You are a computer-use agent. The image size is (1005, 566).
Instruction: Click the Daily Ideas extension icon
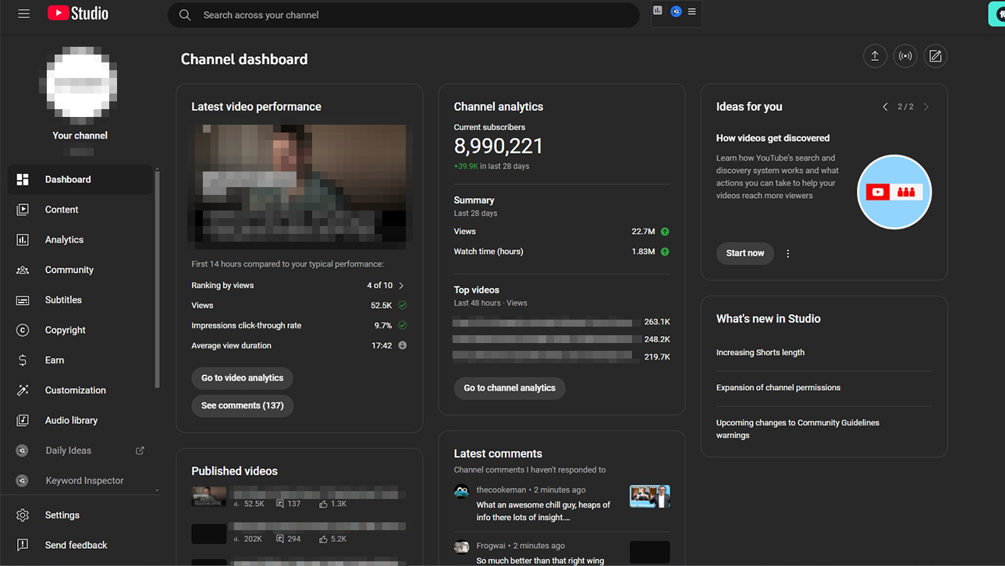(x=23, y=451)
